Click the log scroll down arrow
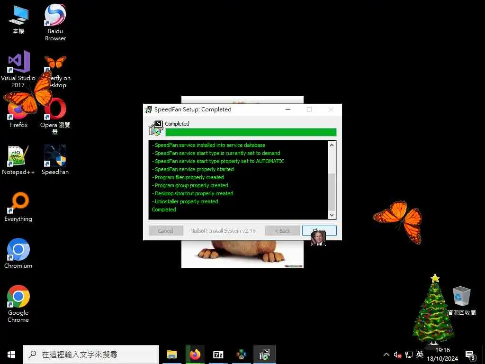 coord(332,215)
